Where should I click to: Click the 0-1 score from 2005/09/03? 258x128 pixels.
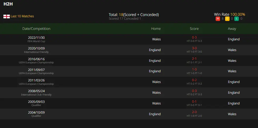(194, 102)
